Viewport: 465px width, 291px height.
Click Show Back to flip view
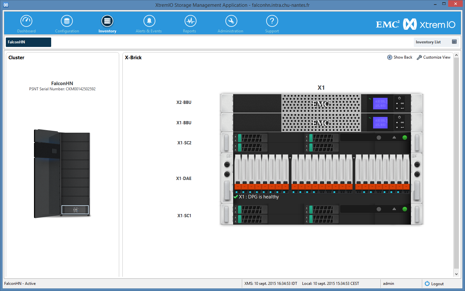(x=400, y=57)
